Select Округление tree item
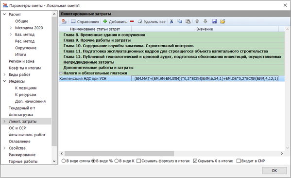This screenshot has width=291, height=178. tap(26, 48)
